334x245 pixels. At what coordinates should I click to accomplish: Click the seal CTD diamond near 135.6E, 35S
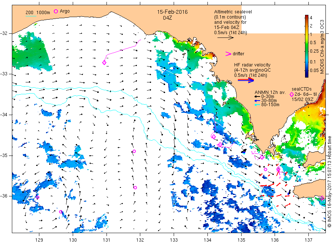(x=262, y=157)
